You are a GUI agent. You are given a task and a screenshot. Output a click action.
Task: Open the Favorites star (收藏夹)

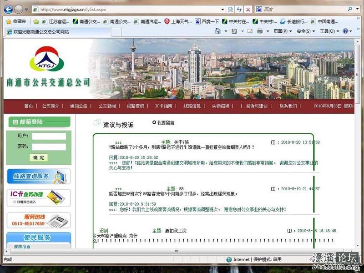coord(16,21)
